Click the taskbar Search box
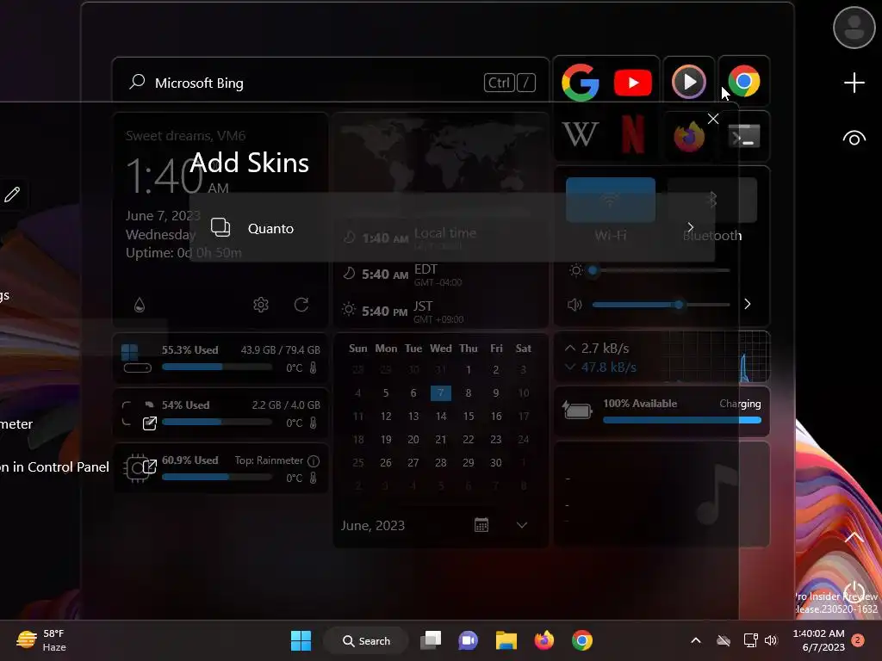Viewport: 882px width, 661px height. click(x=365, y=640)
